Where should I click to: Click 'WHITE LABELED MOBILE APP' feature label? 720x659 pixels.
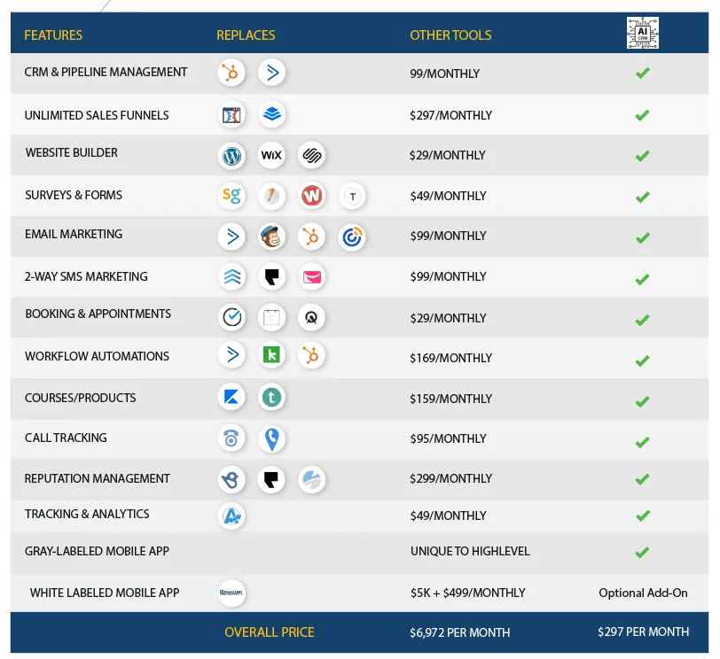click(105, 593)
